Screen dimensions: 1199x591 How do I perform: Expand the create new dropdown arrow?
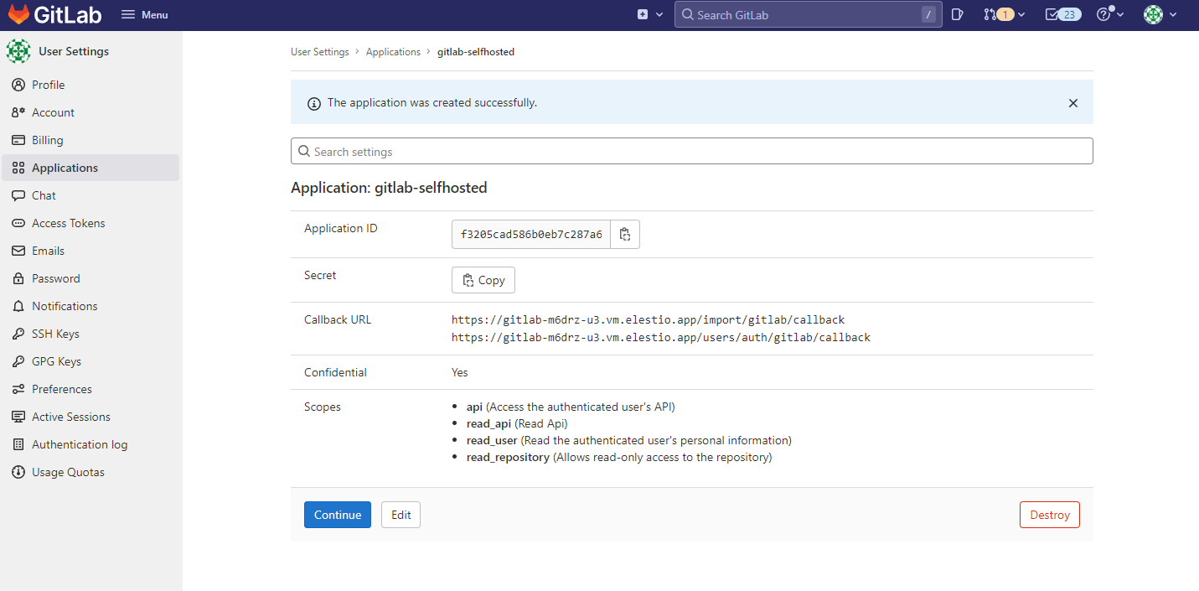pyautogui.click(x=659, y=14)
